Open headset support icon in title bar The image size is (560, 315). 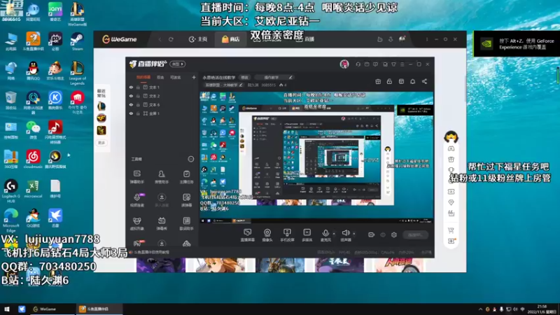[358, 64]
